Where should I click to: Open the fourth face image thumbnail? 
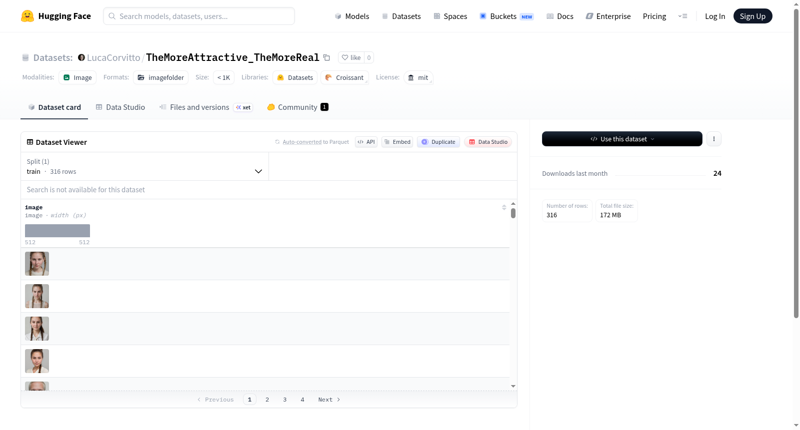37,361
